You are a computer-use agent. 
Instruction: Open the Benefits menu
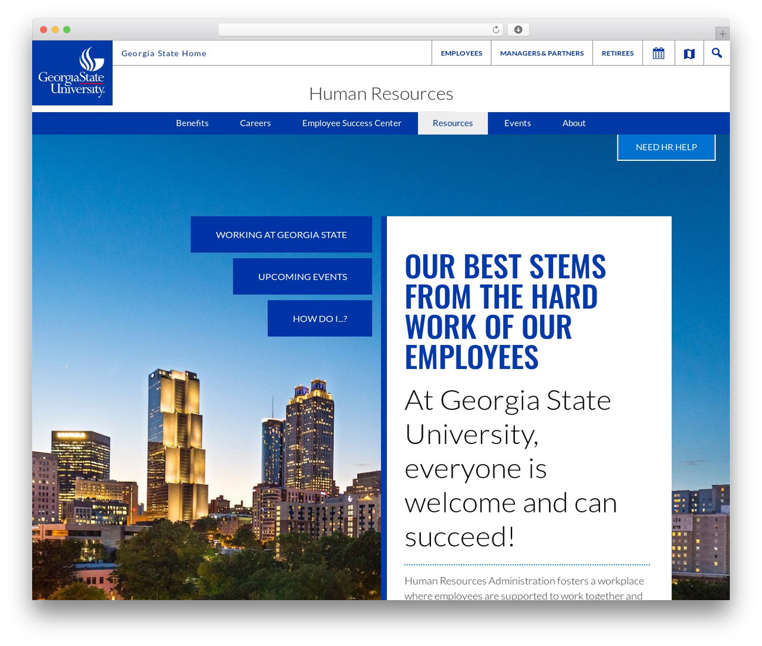coord(192,123)
